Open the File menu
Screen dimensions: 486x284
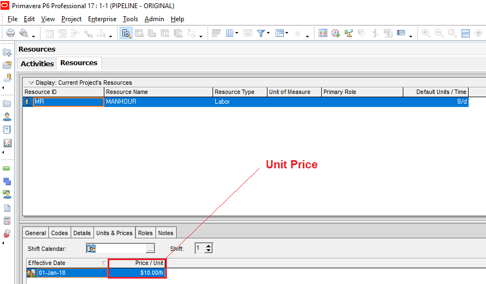[13, 19]
